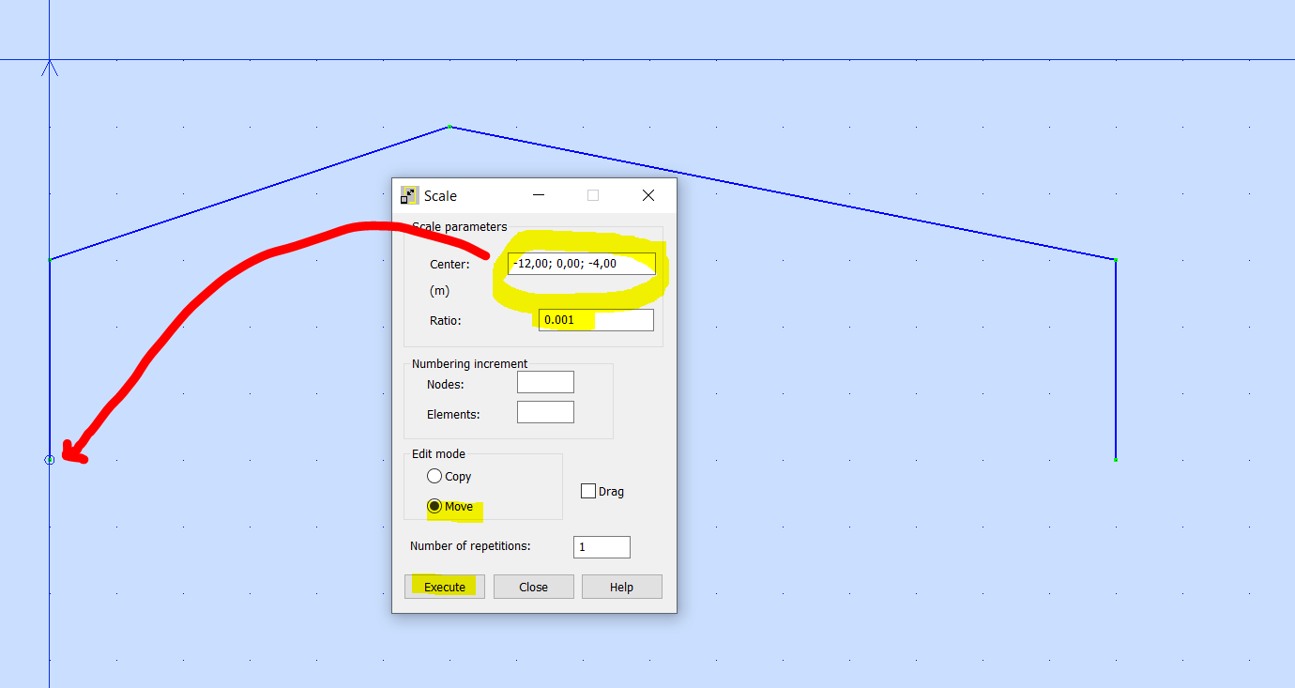Open Help from the Scale dialog
Image resolution: width=1295 pixels, height=688 pixels.
(x=621, y=586)
